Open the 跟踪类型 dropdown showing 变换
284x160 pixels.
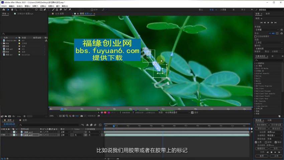[x=275, y=139]
